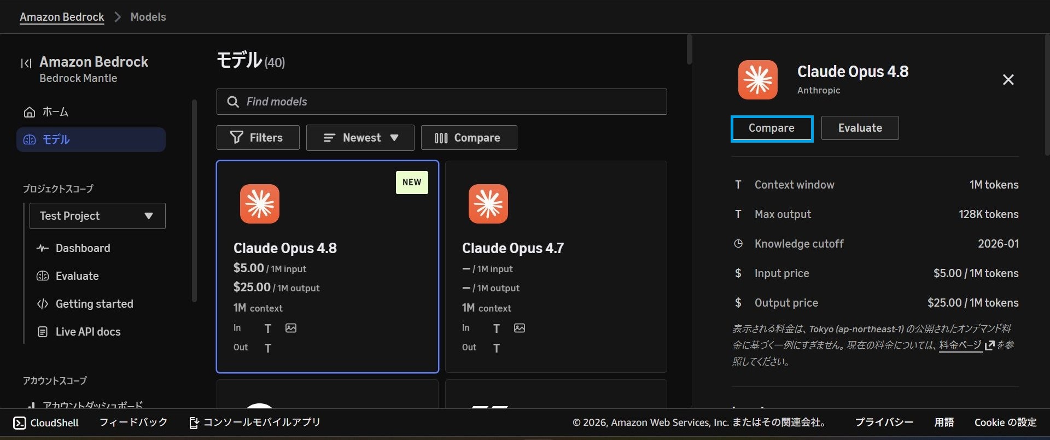The width and height of the screenshot is (1050, 440).
Task: Open the Newest sort dropdown
Action: (x=360, y=138)
